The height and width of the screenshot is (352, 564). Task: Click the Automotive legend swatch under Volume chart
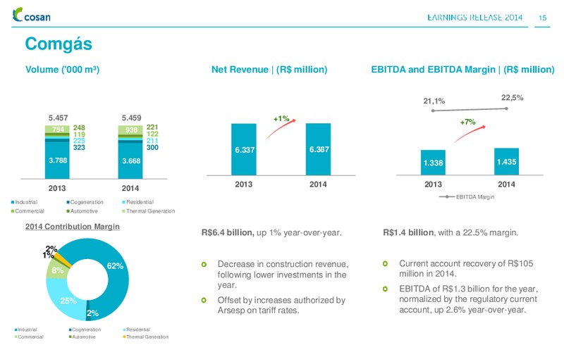tap(68, 211)
